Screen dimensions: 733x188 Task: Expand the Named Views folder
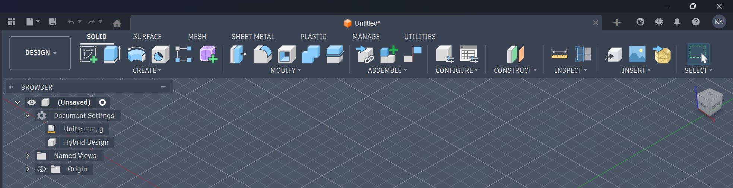28,156
